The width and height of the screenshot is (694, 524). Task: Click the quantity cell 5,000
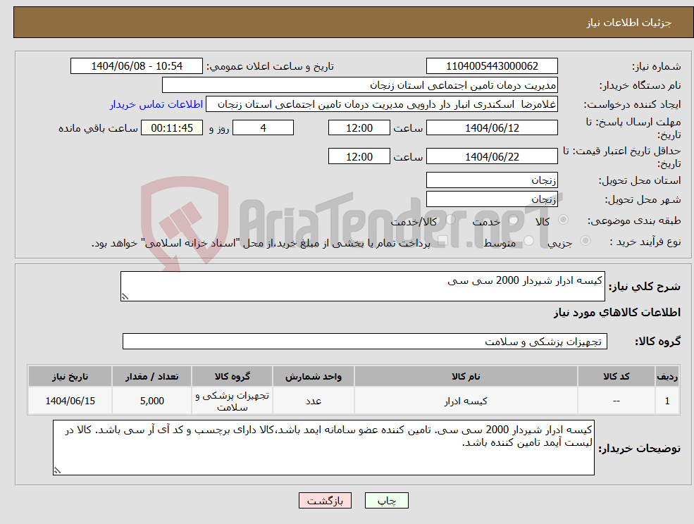[151, 401]
